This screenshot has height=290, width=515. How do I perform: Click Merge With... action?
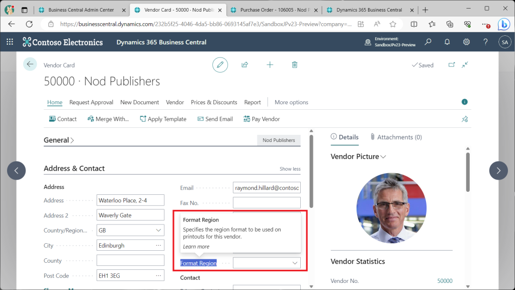[108, 119]
